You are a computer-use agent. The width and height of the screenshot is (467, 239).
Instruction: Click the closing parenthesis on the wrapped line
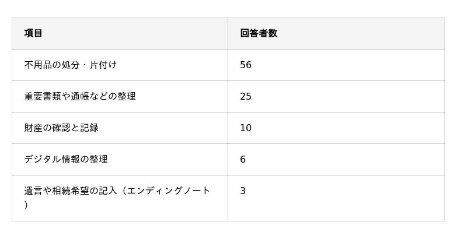pos(26,205)
